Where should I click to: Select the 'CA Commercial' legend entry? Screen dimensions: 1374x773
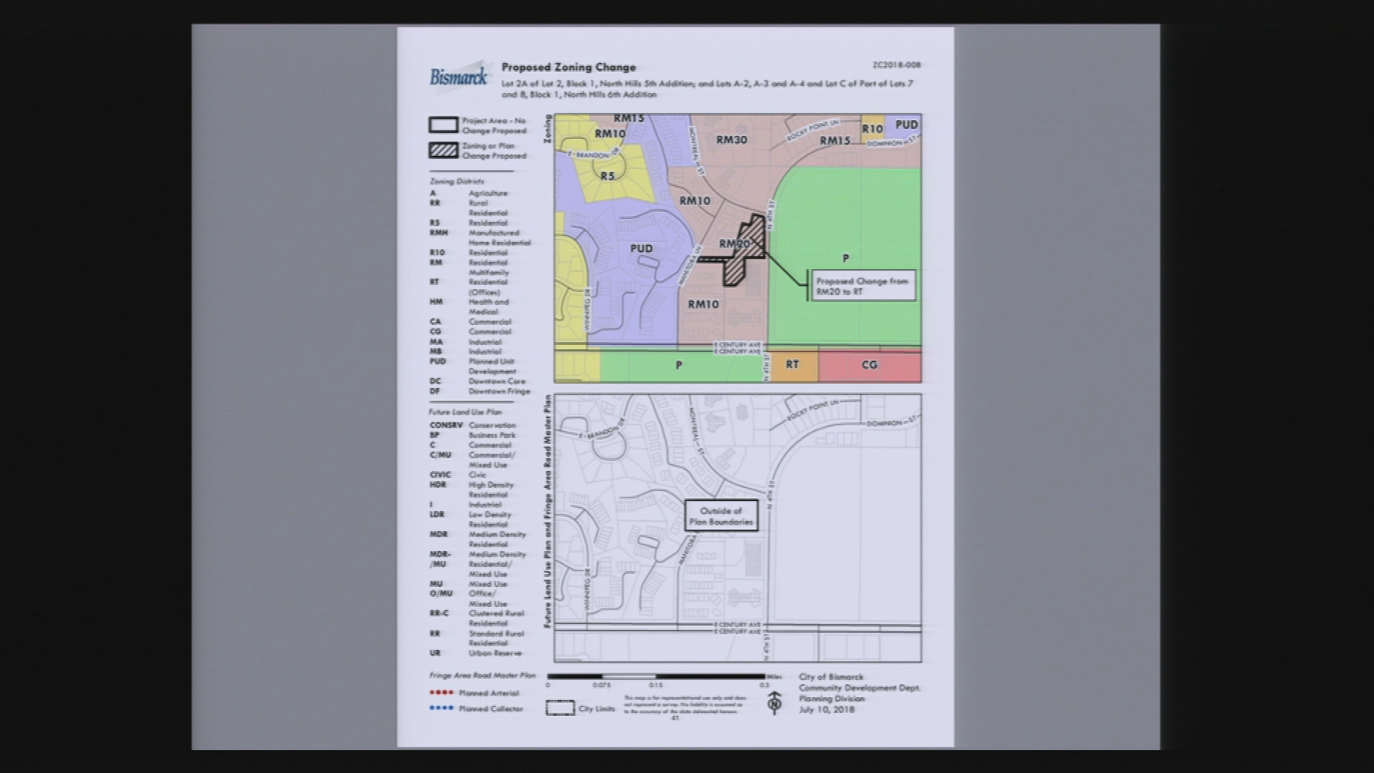coord(470,321)
